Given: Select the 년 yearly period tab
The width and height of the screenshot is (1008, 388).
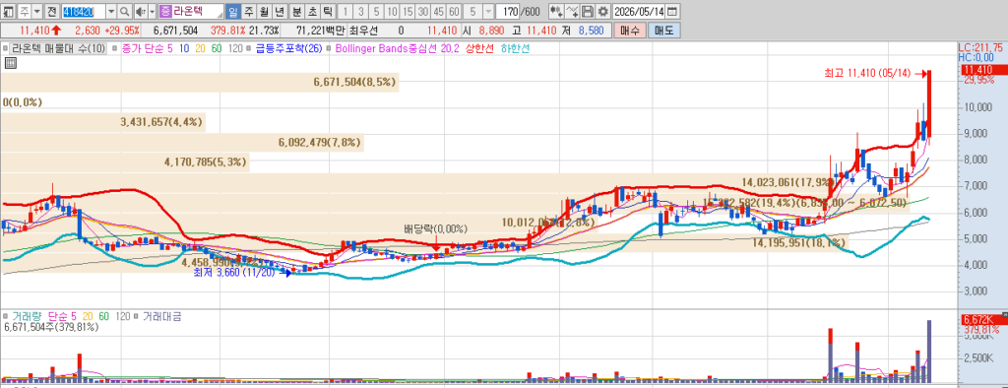Looking at the screenshot, I should (x=279, y=12).
